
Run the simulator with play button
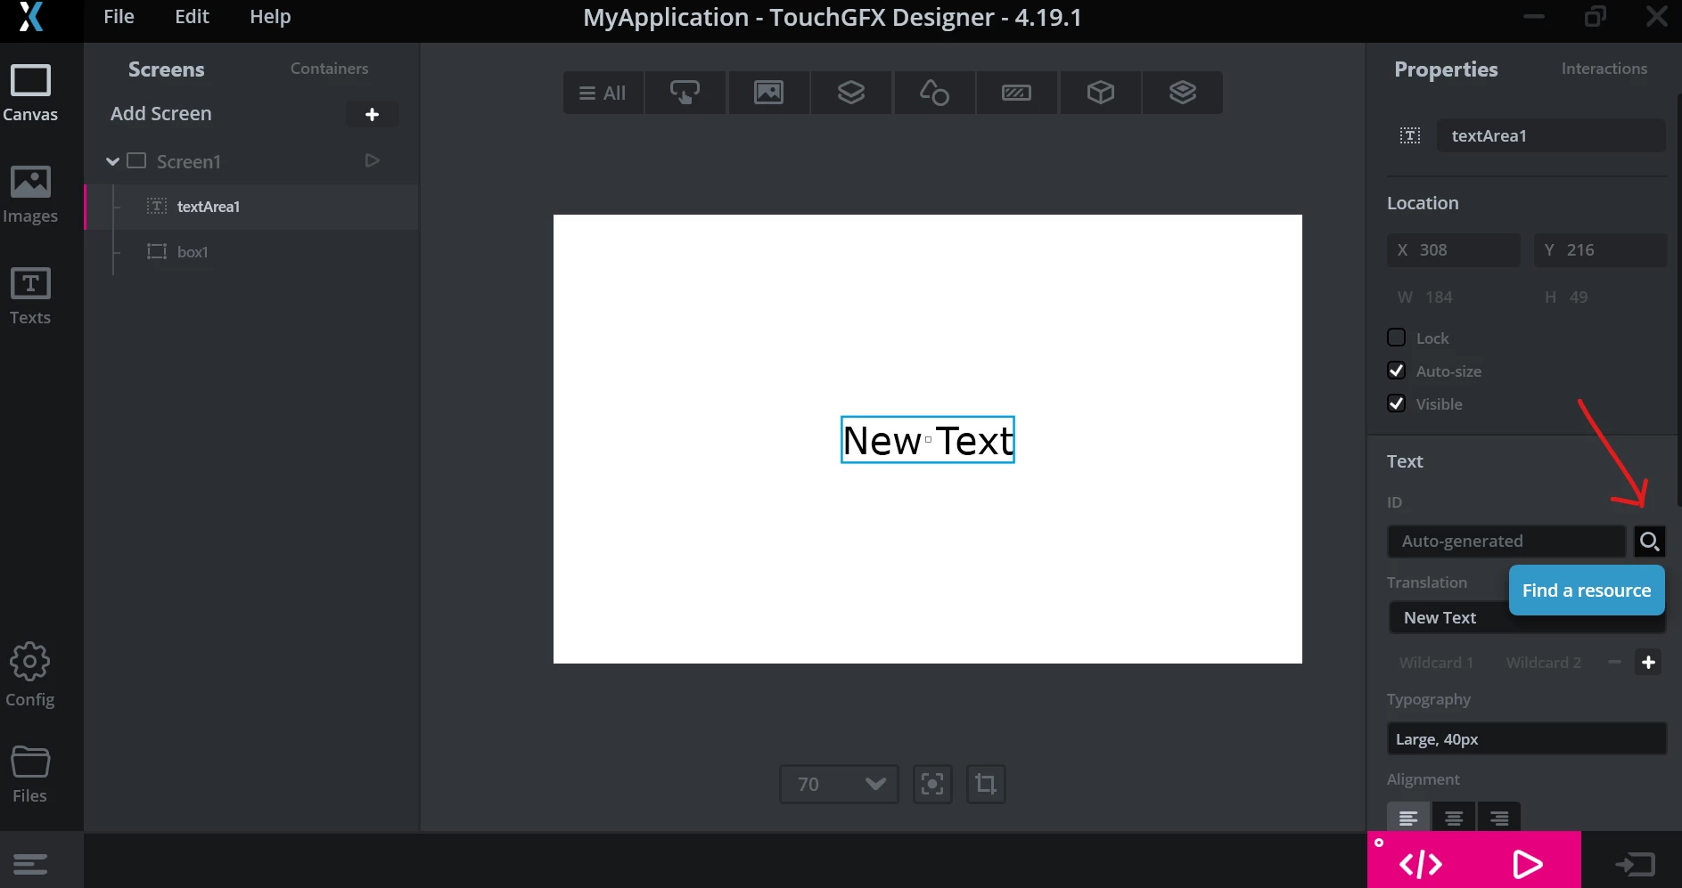pos(1527,863)
